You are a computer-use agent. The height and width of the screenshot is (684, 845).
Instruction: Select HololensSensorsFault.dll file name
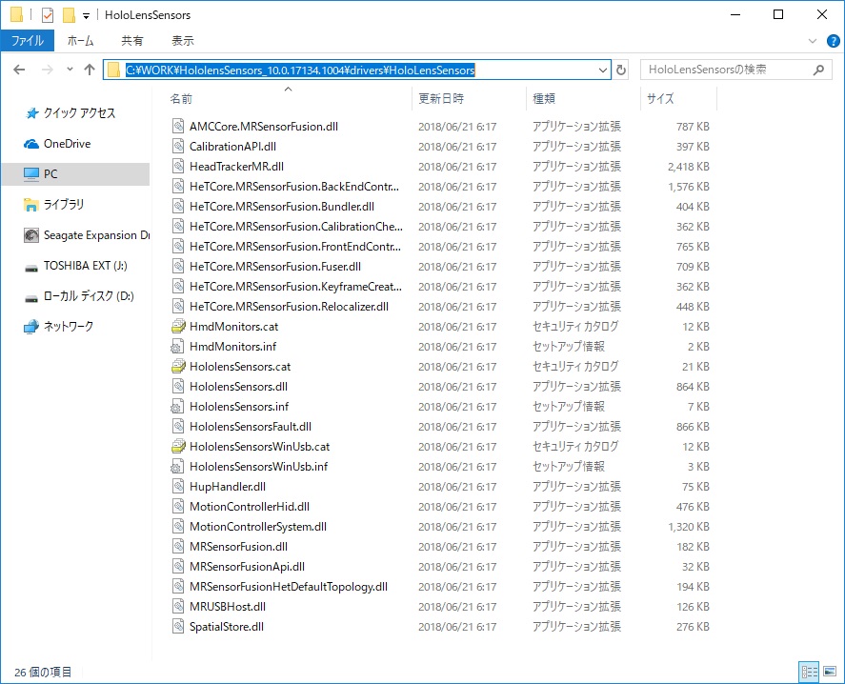[x=251, y=427]
